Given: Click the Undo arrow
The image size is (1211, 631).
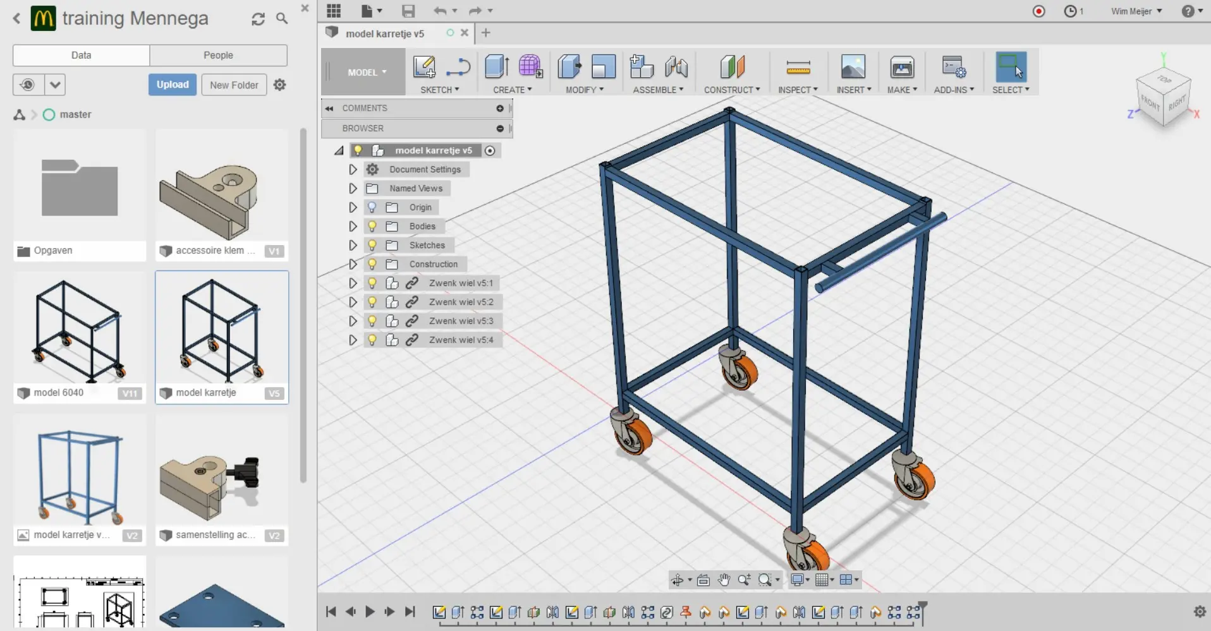Looking at the screenshot, I should point(440,11).
